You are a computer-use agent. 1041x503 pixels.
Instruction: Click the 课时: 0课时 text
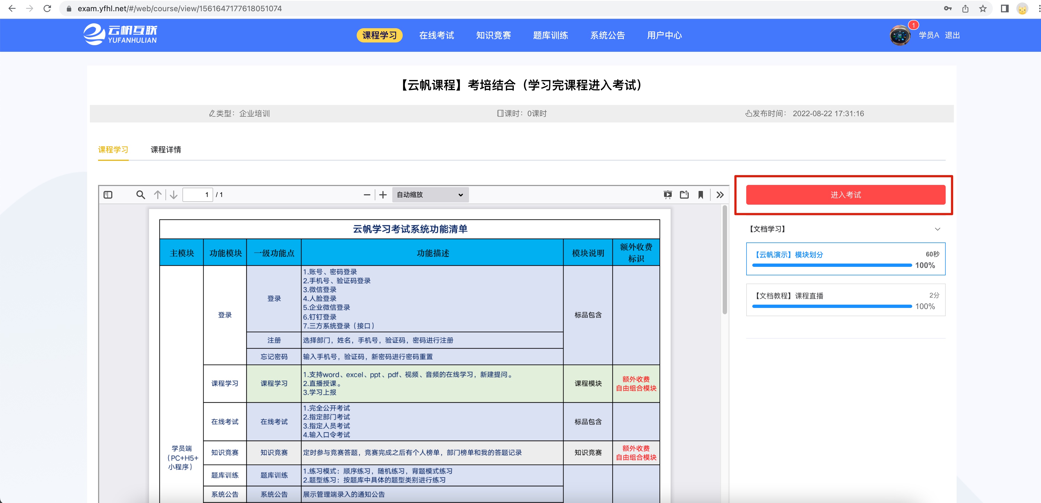(x=522, y=113)
